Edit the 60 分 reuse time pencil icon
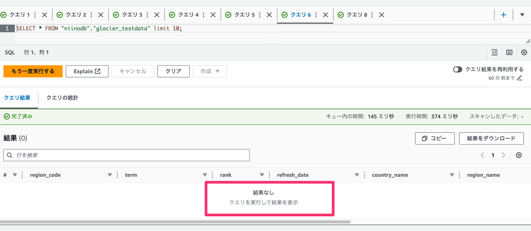 519,78
